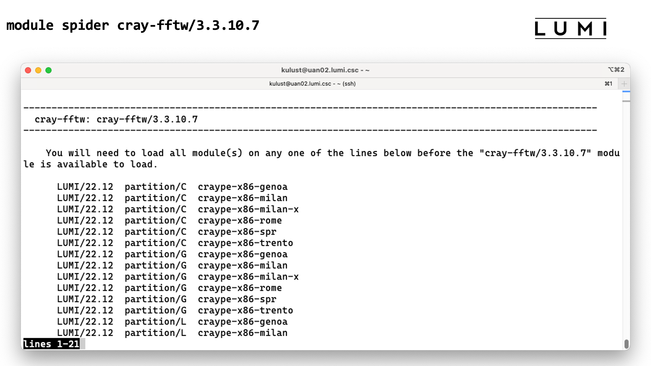Click the partition/C craype-x86-trento line
This screenshot has height=366, width=651.
click(175, 243)
